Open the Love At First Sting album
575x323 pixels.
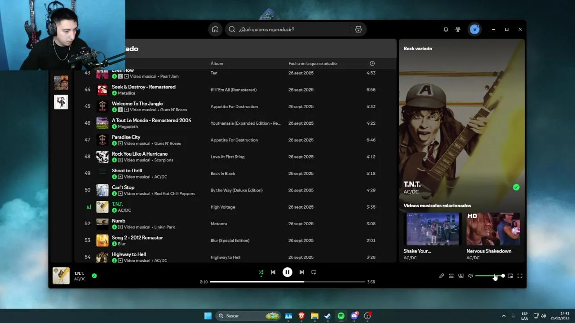click(x=228, y=157)
